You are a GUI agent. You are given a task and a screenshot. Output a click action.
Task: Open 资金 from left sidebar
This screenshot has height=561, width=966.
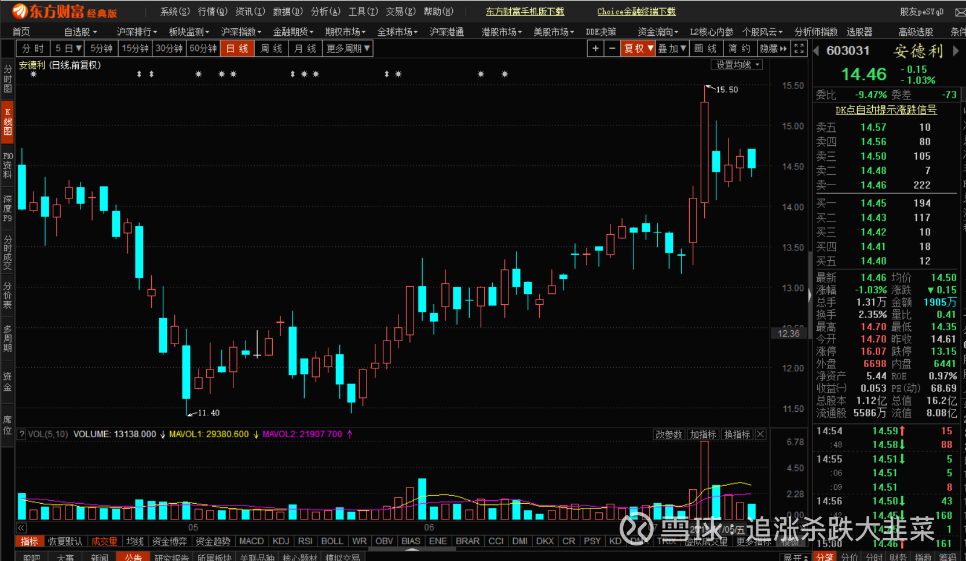pyautogui.click(x=8, y=382)
